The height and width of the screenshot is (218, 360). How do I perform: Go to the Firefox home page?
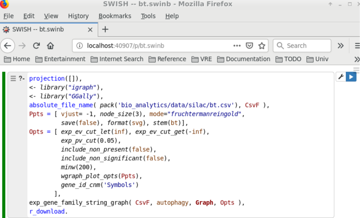coord(50,46)
